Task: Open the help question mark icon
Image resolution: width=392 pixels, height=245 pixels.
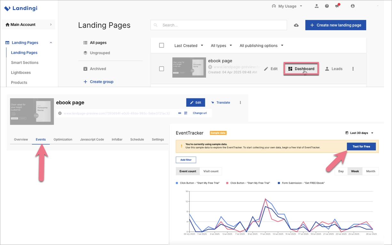Action: pos(327,6)
